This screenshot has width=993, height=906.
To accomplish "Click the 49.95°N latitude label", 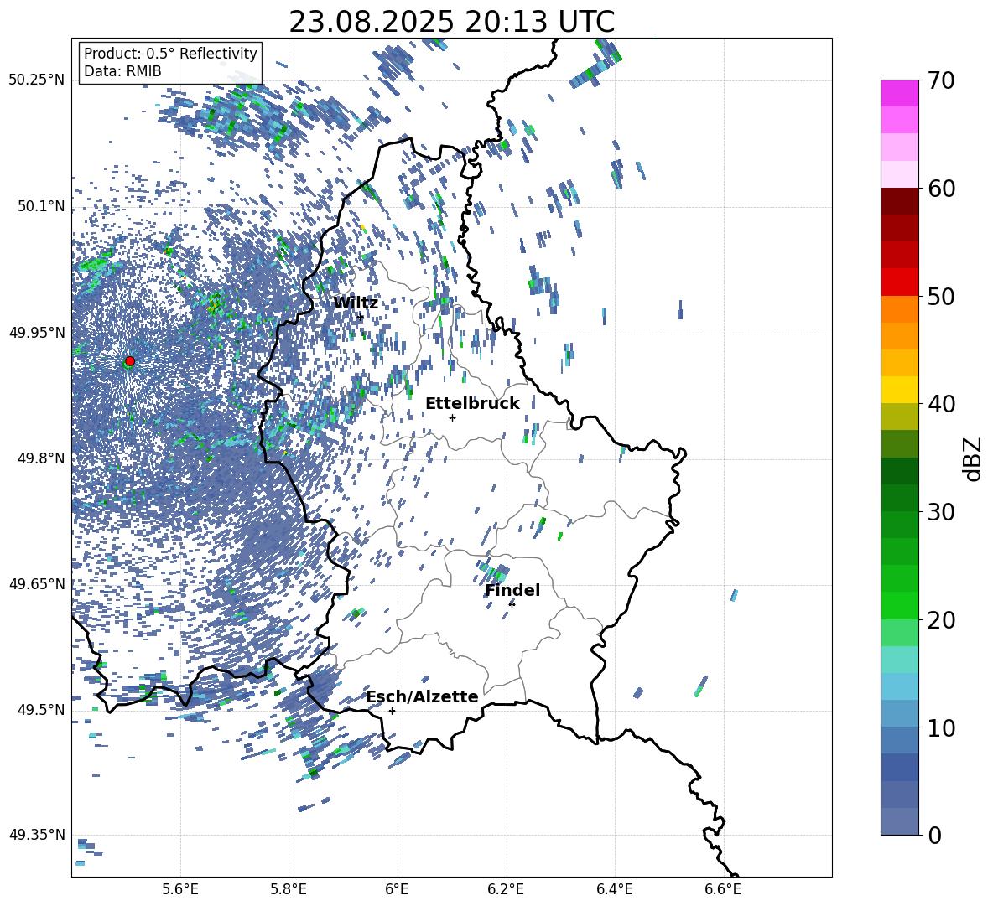I will coord(36,332).
